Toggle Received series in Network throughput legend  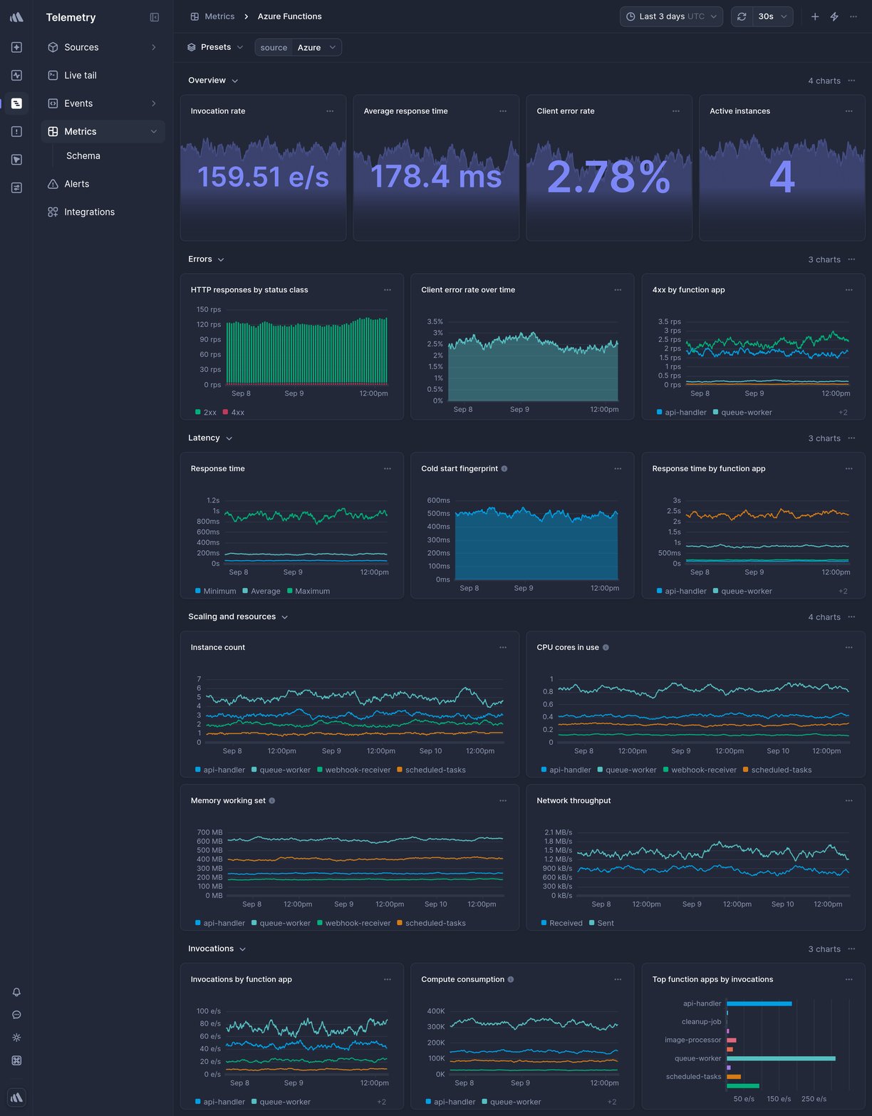[x=561, y=924]
